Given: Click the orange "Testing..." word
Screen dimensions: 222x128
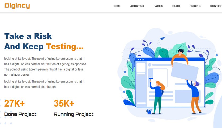Looking at the screenshot, I should click(65, 47).
